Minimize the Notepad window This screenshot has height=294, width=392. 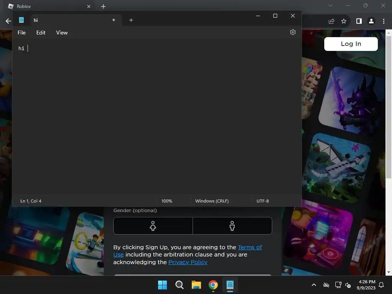tap(258, 16)
